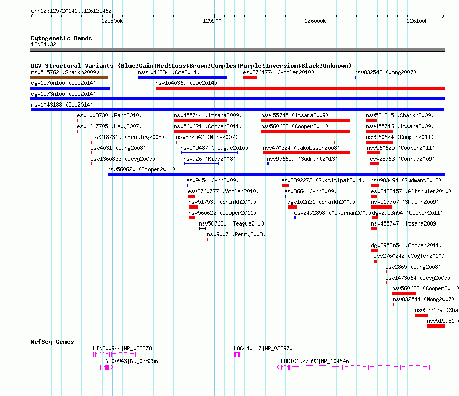Select esv2760777 (Vogler2010) variant label
The image size is (459, 396).
click(223, 191)
